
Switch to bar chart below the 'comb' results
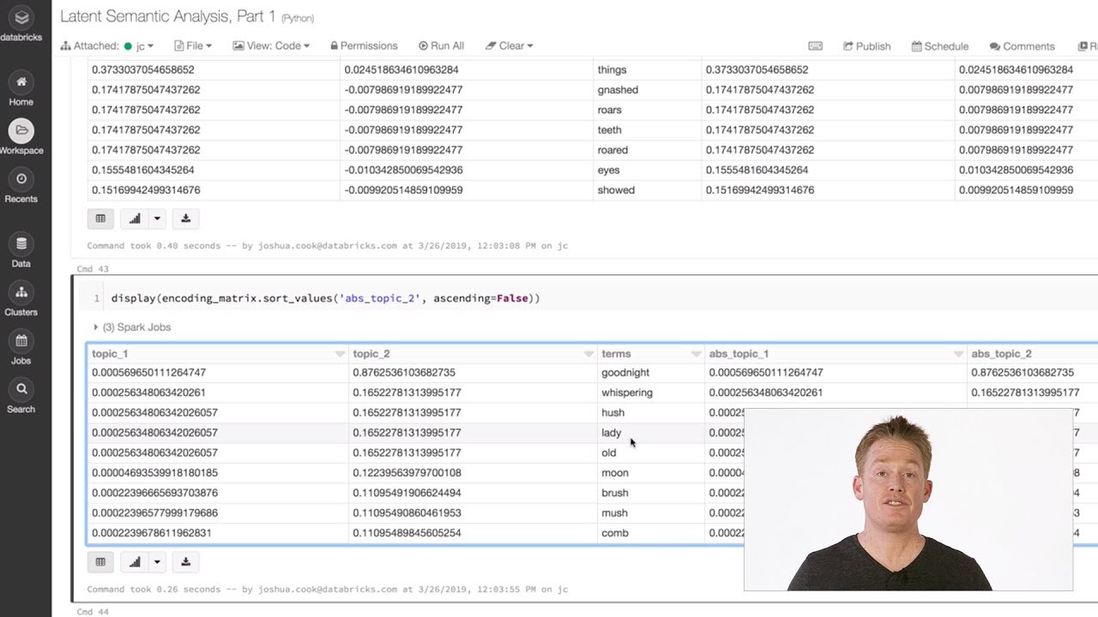click(x=135, y=562)
